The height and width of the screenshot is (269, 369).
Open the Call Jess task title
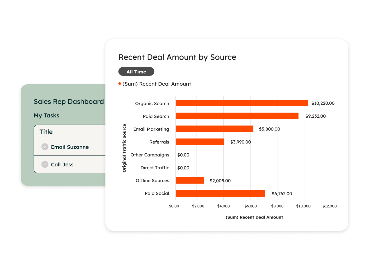[x=62, y=165]
